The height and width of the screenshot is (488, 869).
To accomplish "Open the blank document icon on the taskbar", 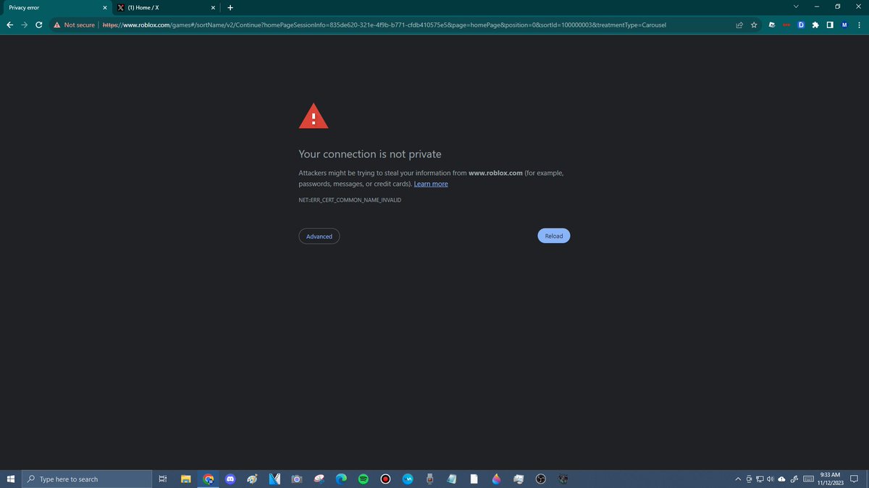I will pyautogui.click(x=474, y=479).
